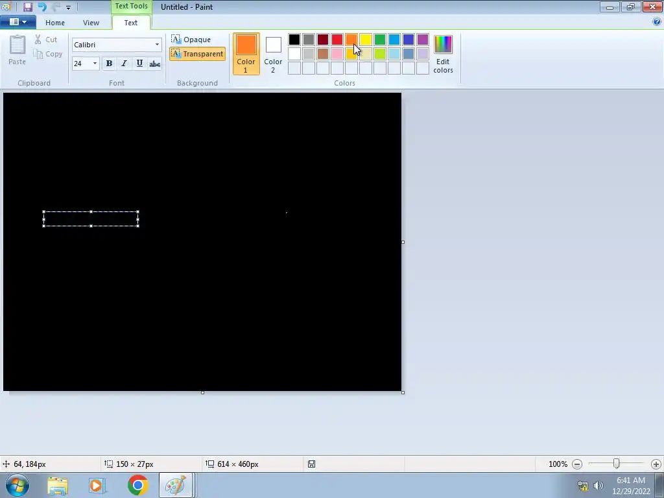The height and width of the screenshot is (498, 664).
Task: Select Color 1 foreground button
Action: point(246,54)
